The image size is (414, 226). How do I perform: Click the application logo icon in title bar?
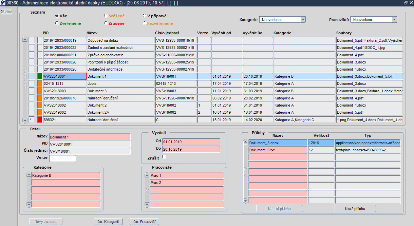point(3,3)
